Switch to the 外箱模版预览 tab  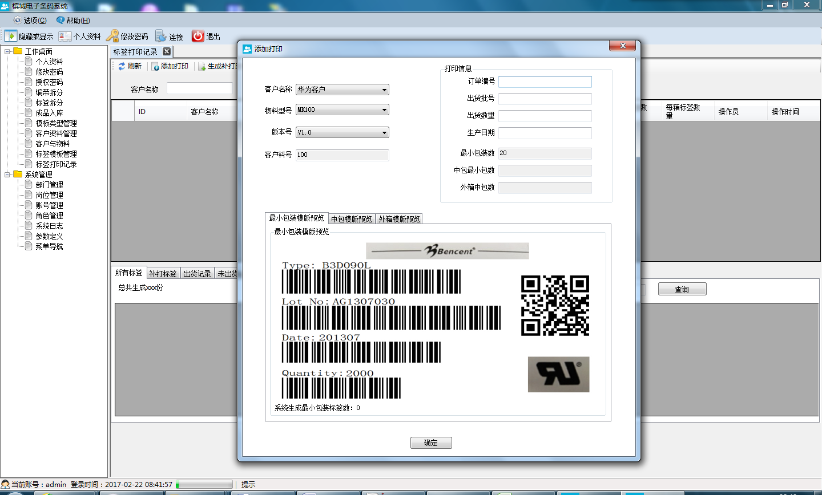(399, 219)
